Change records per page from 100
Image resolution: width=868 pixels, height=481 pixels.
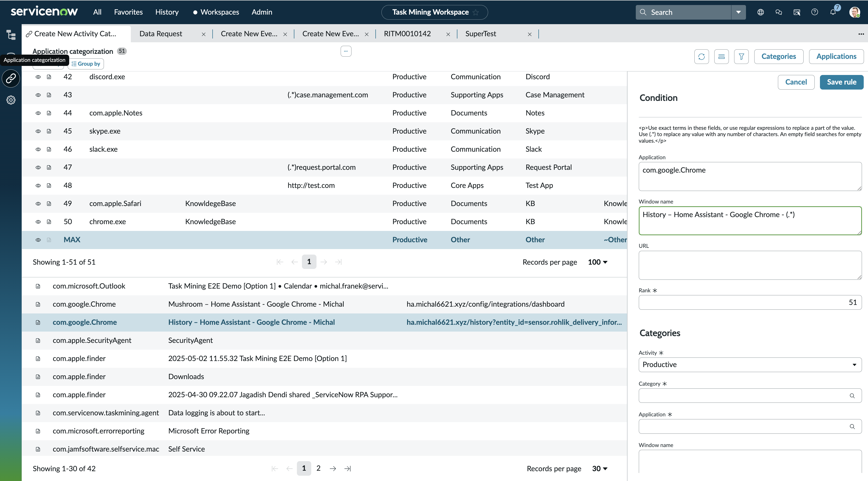pyautogui.click(x=598, y=262)
